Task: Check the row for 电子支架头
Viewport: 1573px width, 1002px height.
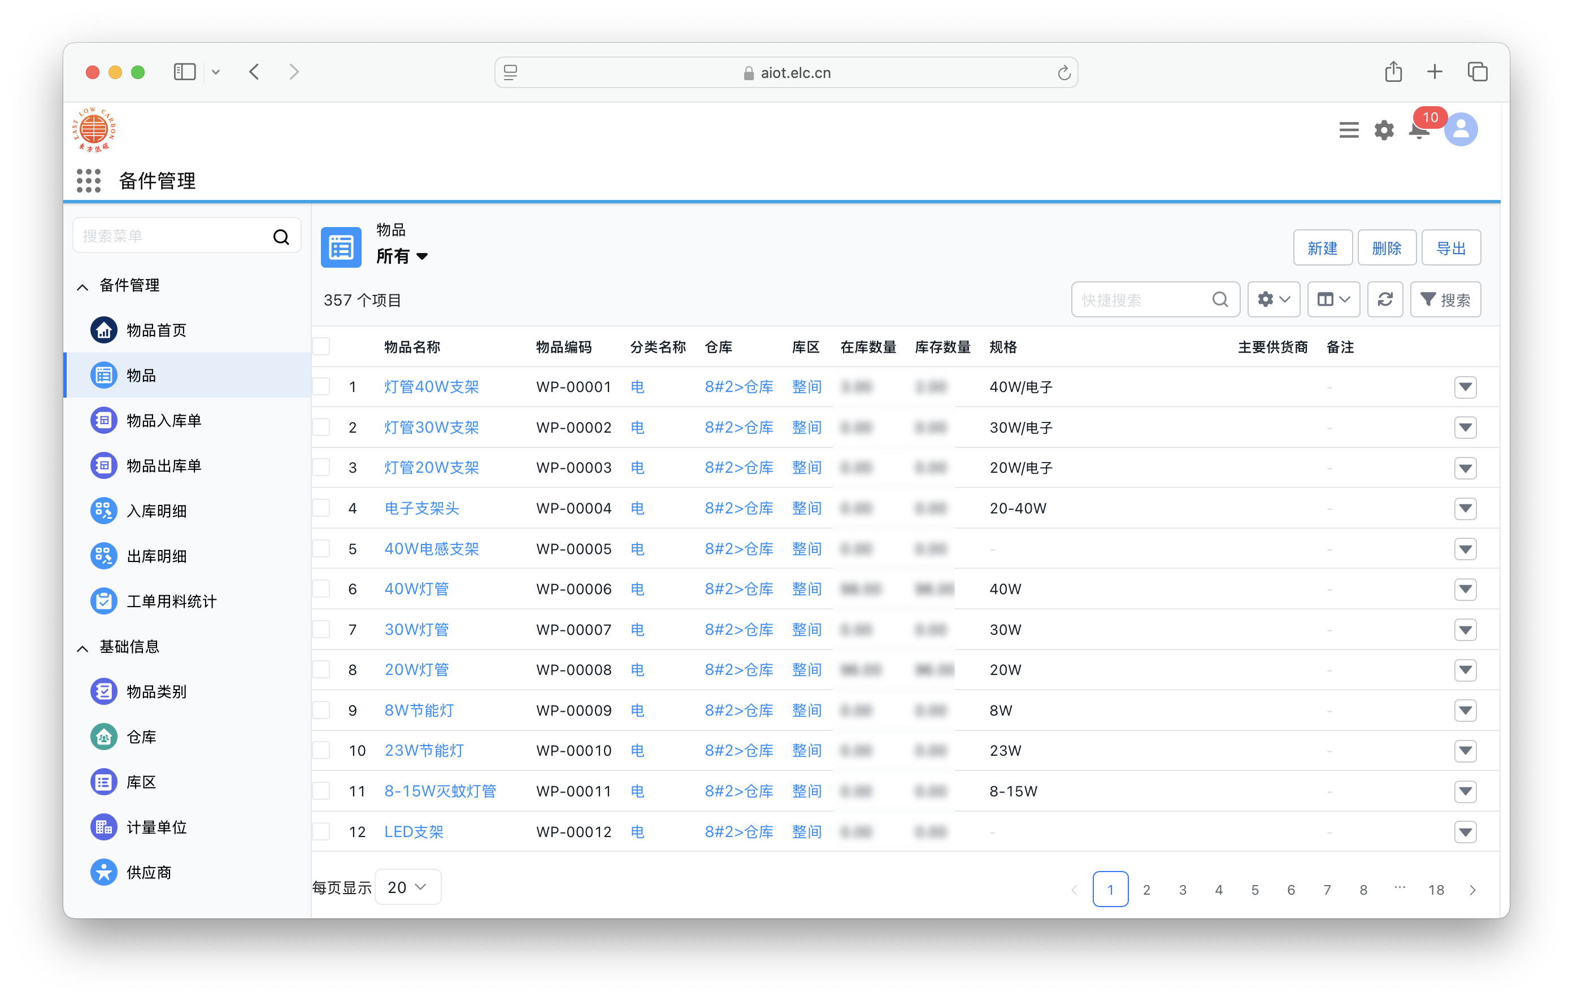Action: tap(321, 508)
